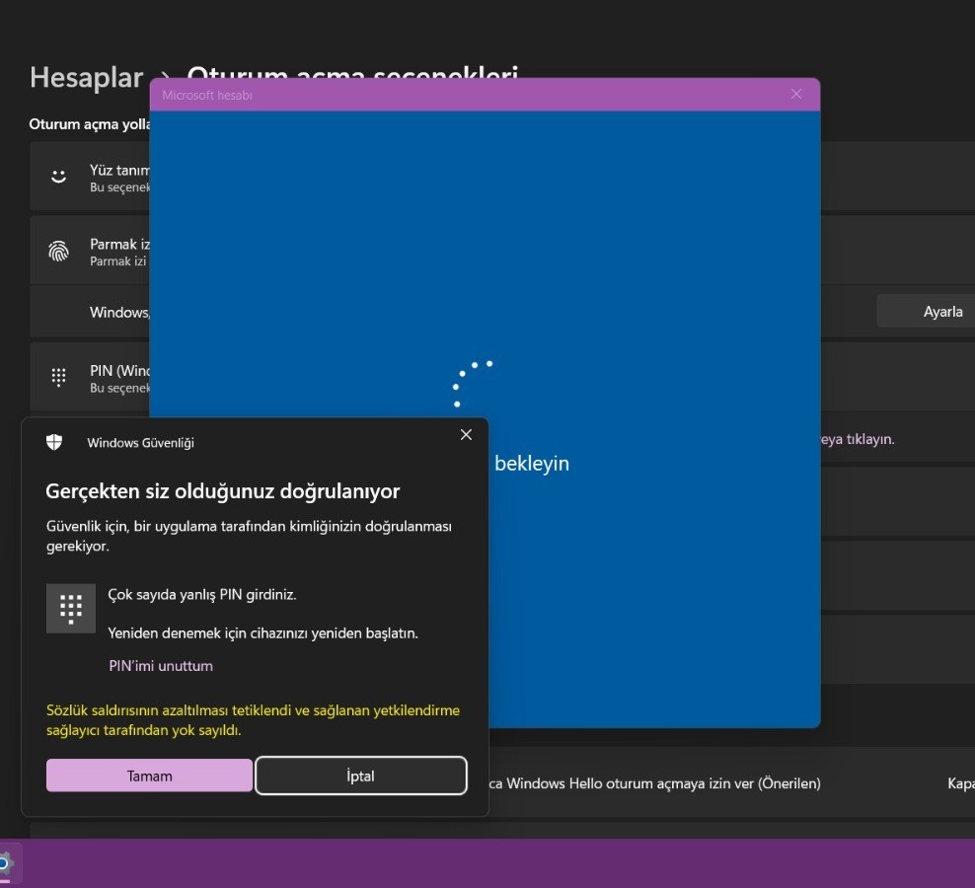
Task: Expand the Yüz tanıma sign-in option
Action: pos(90,177)
